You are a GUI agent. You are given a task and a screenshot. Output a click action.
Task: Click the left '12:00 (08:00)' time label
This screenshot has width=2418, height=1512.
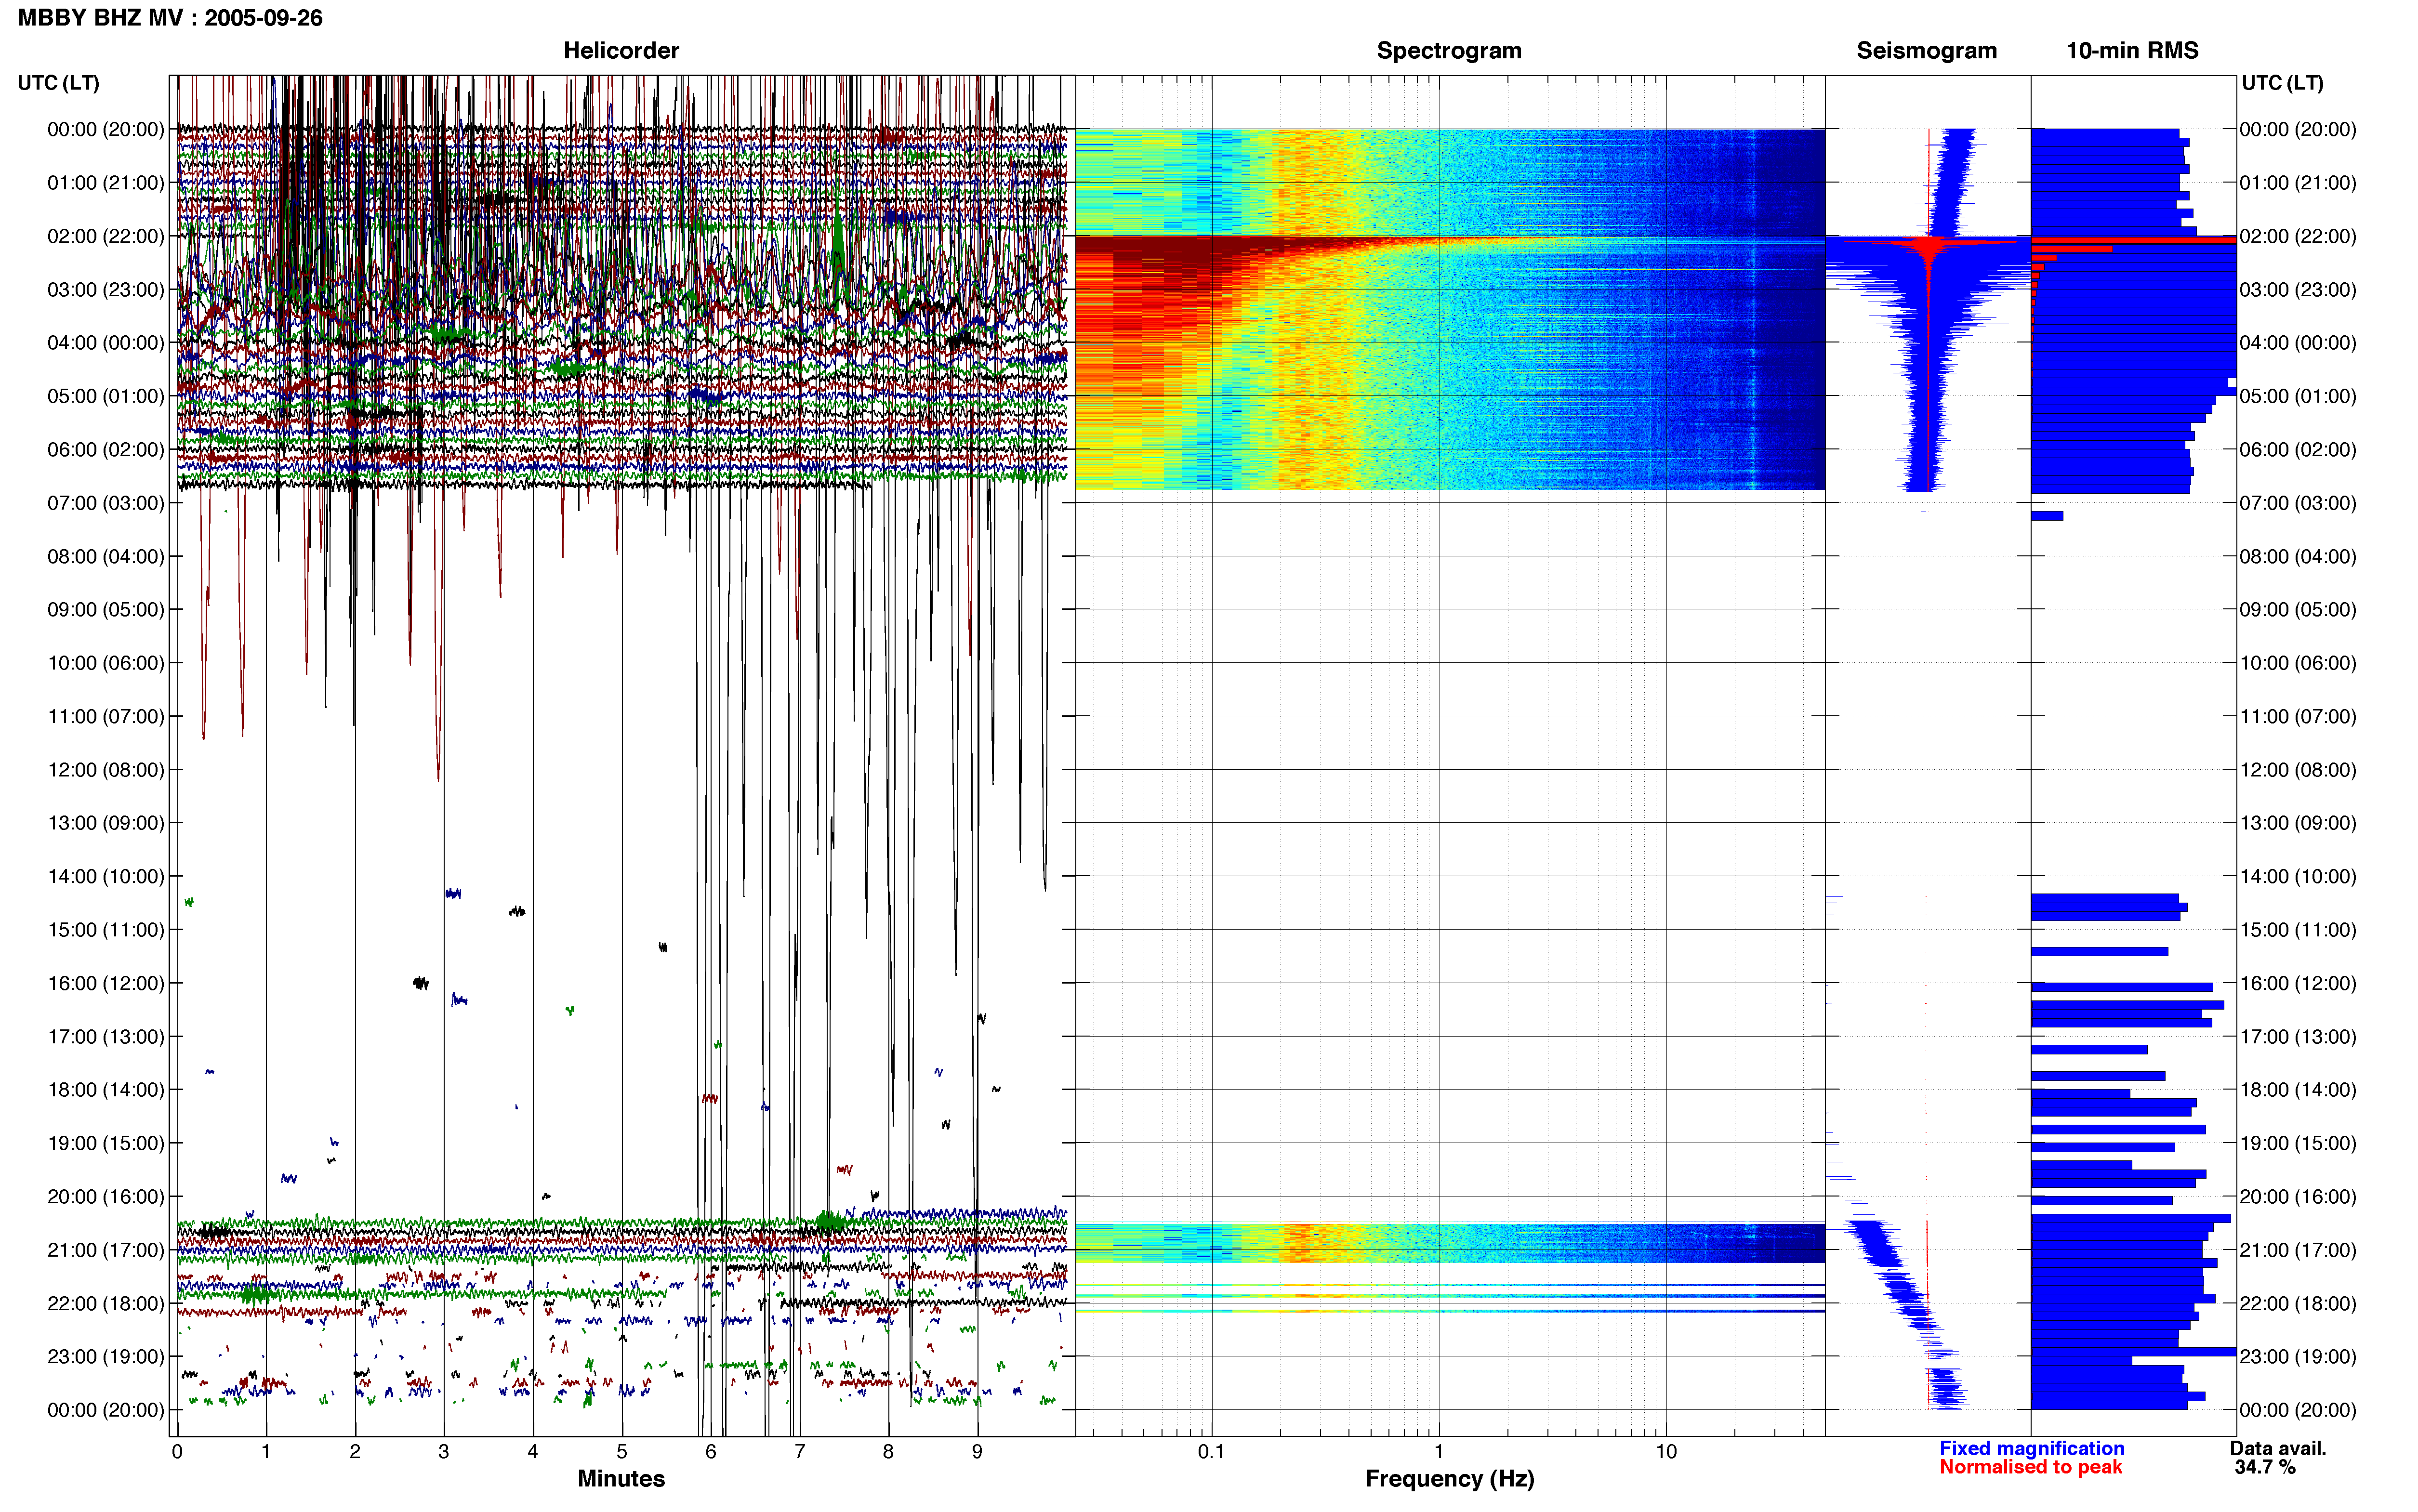click(x=105, y=770)
